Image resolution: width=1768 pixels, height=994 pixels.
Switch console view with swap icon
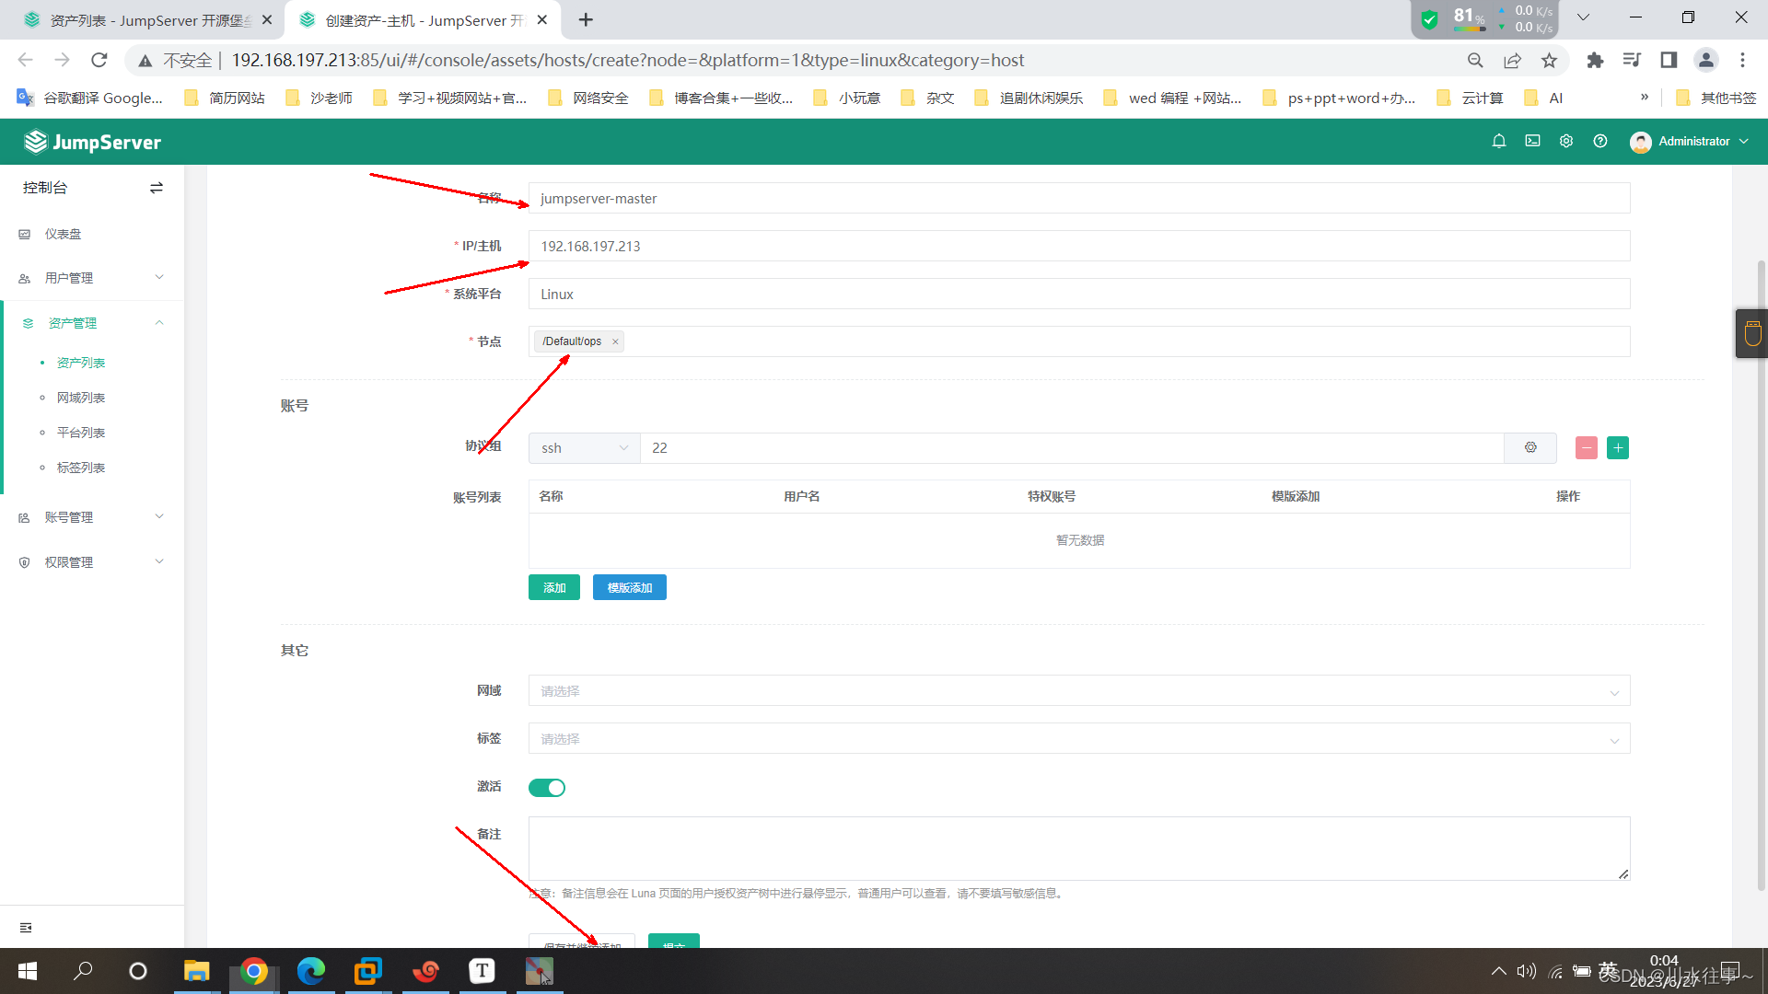click(157, 188)
